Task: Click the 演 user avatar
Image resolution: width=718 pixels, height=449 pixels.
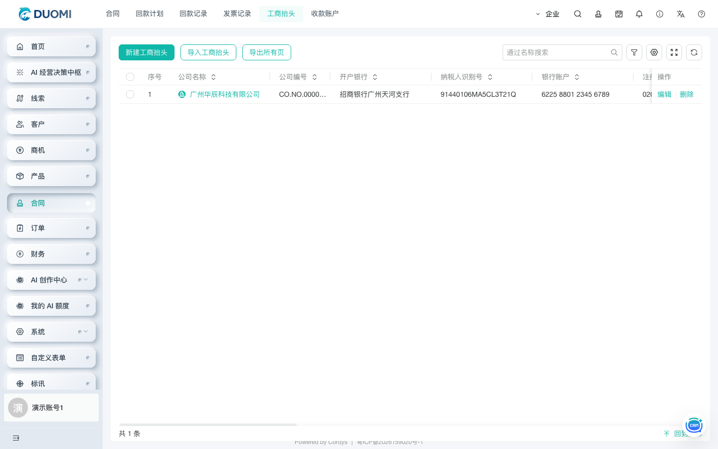Action: point(18,408)
